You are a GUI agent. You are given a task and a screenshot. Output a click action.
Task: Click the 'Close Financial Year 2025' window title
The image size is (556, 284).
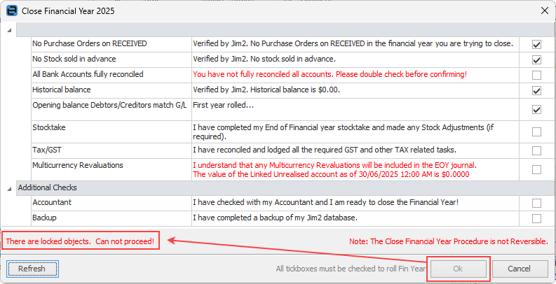pos(68,11)
